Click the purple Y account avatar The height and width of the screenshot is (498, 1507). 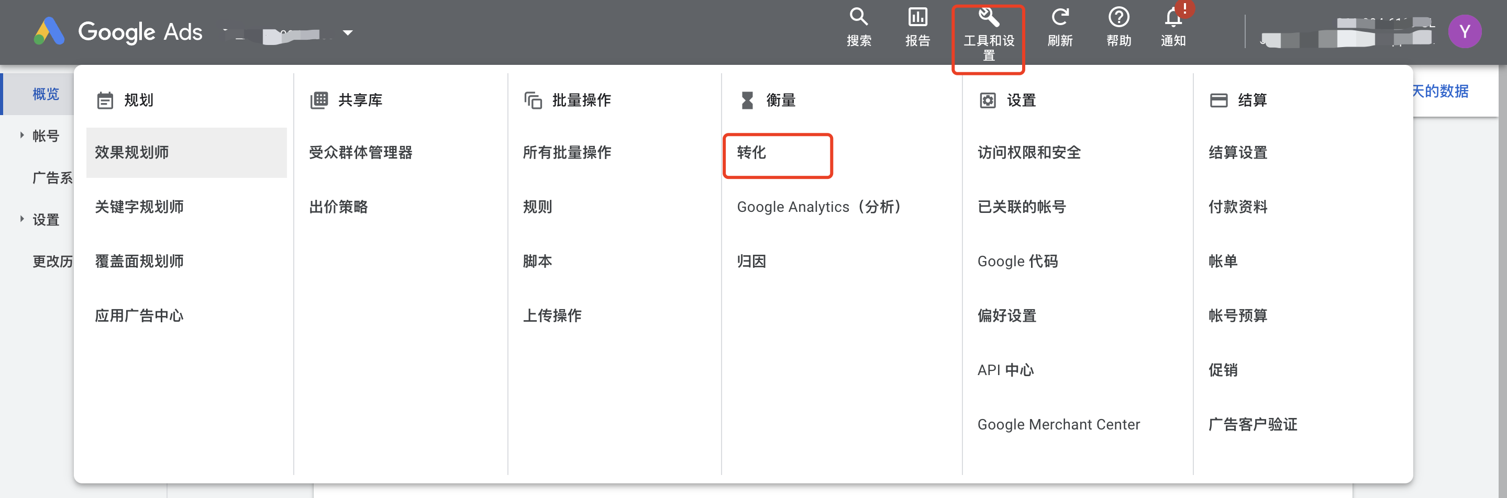point(1465,31)
